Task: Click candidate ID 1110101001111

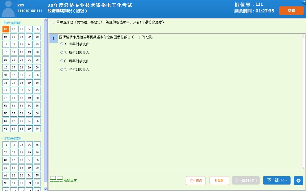Action: tap(30, 11)
